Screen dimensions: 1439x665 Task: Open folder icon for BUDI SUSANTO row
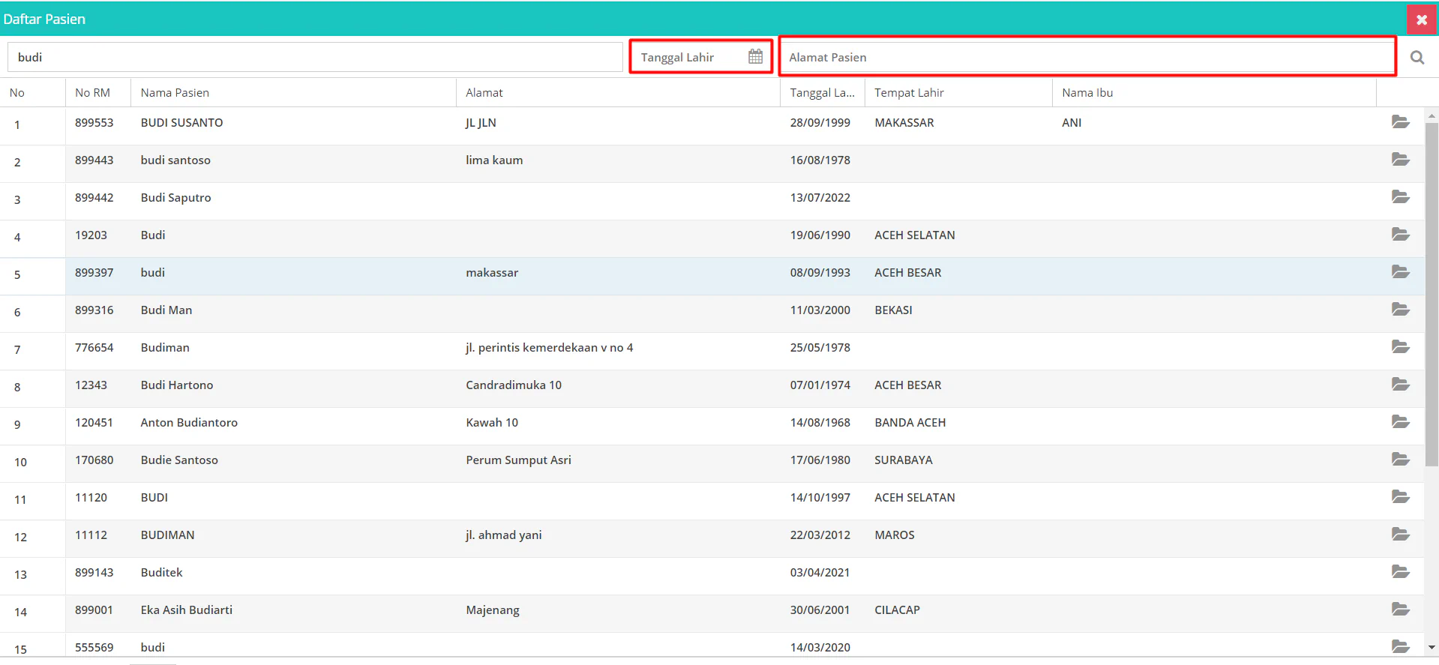(1400, 121)
